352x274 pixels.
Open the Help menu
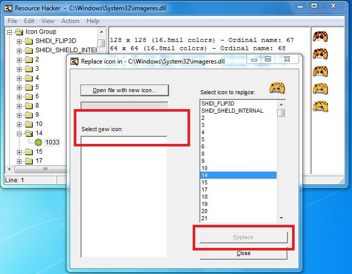coord(93,21)
